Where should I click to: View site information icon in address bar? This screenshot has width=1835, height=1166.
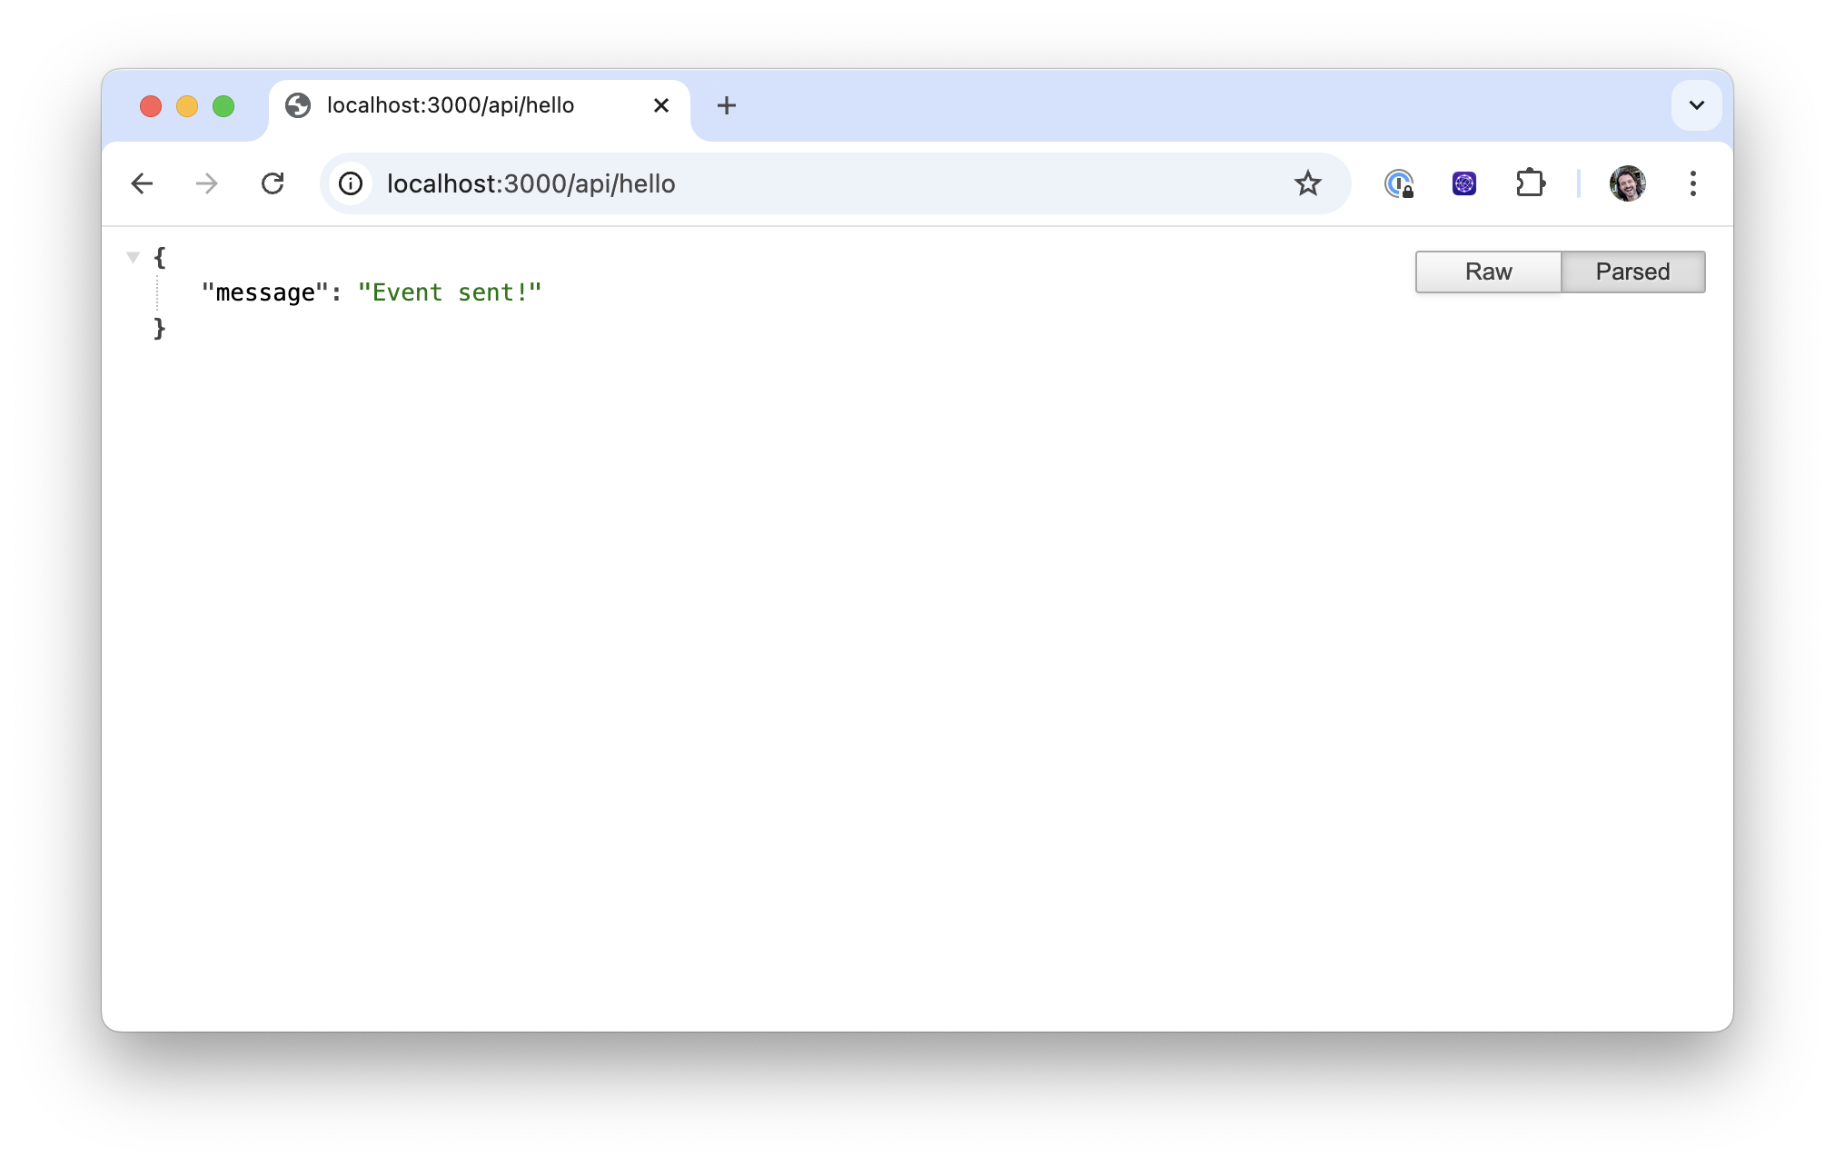(351, 183)
